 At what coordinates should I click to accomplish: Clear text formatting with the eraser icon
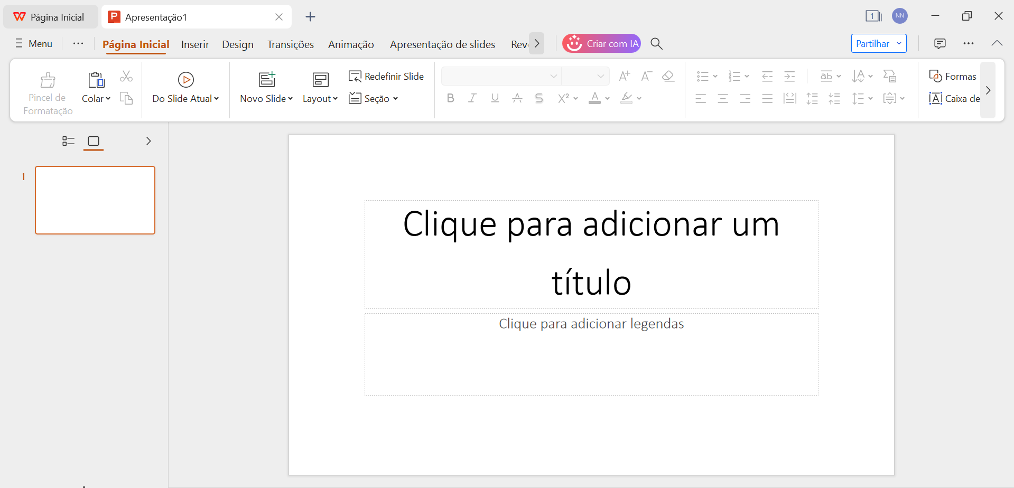pyautogui.click(x=668, y=76)
